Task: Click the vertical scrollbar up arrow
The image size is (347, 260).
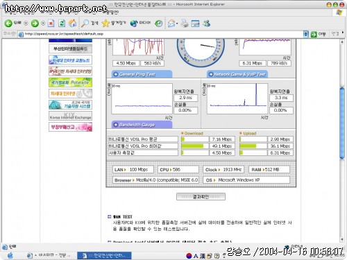Action: pyautogui.click(x=342, y=42)
